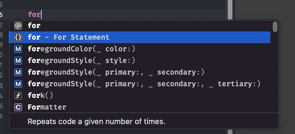Select the 'for' keyword completion
Image resolution: width=295 pixels, height=134 pixels.
coord(34,26)
